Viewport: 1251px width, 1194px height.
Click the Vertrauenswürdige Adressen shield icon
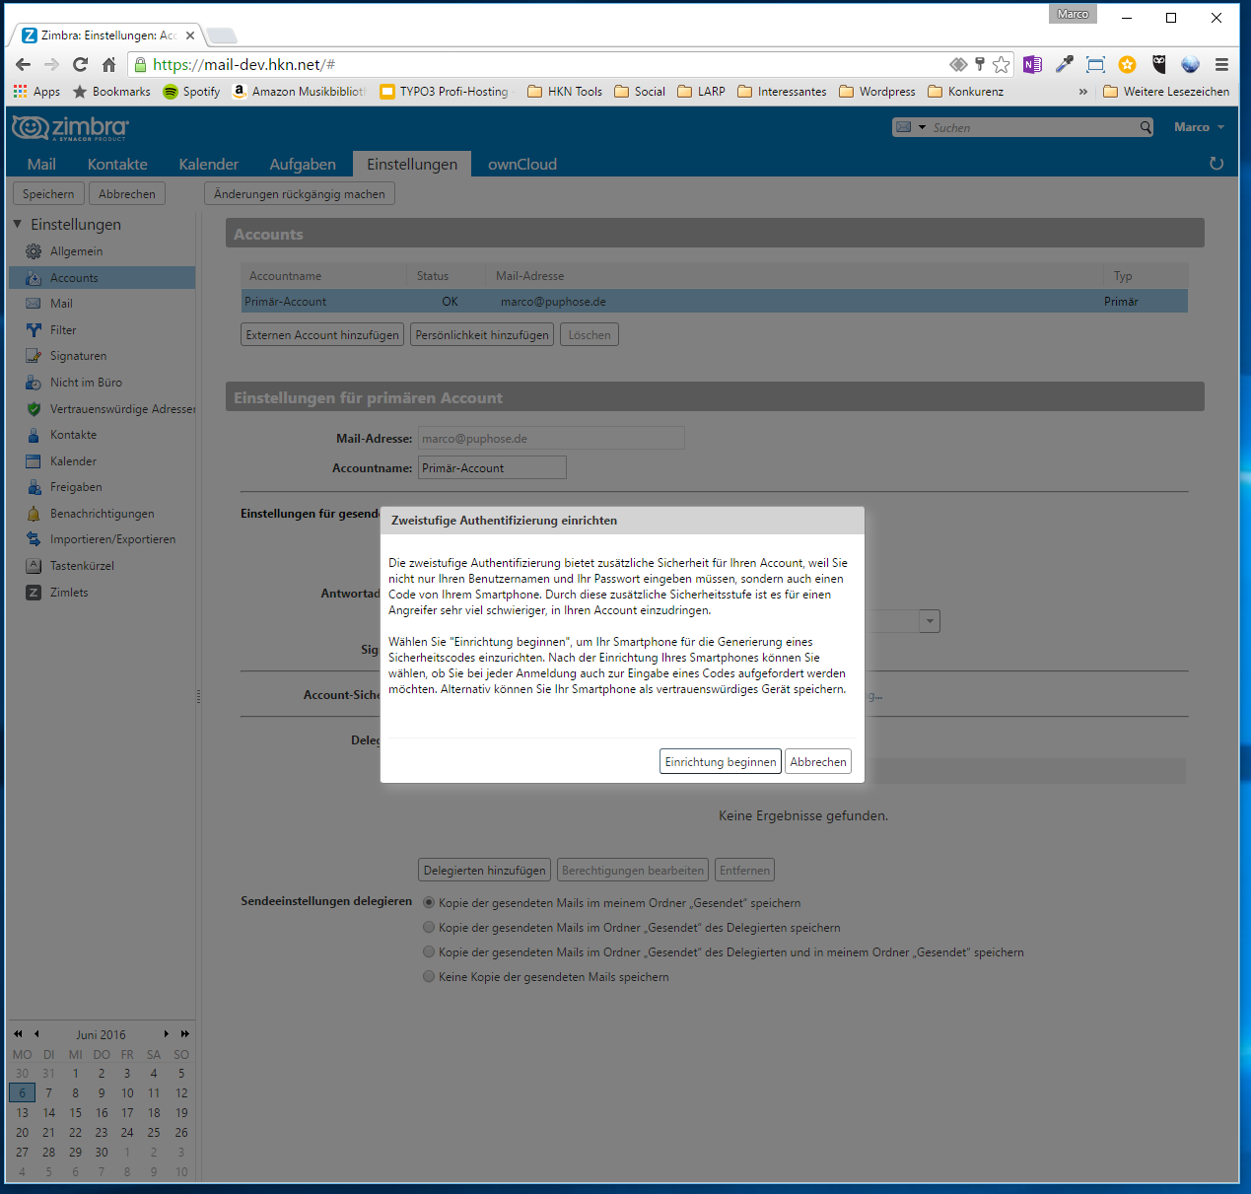[x=34, y=409]
